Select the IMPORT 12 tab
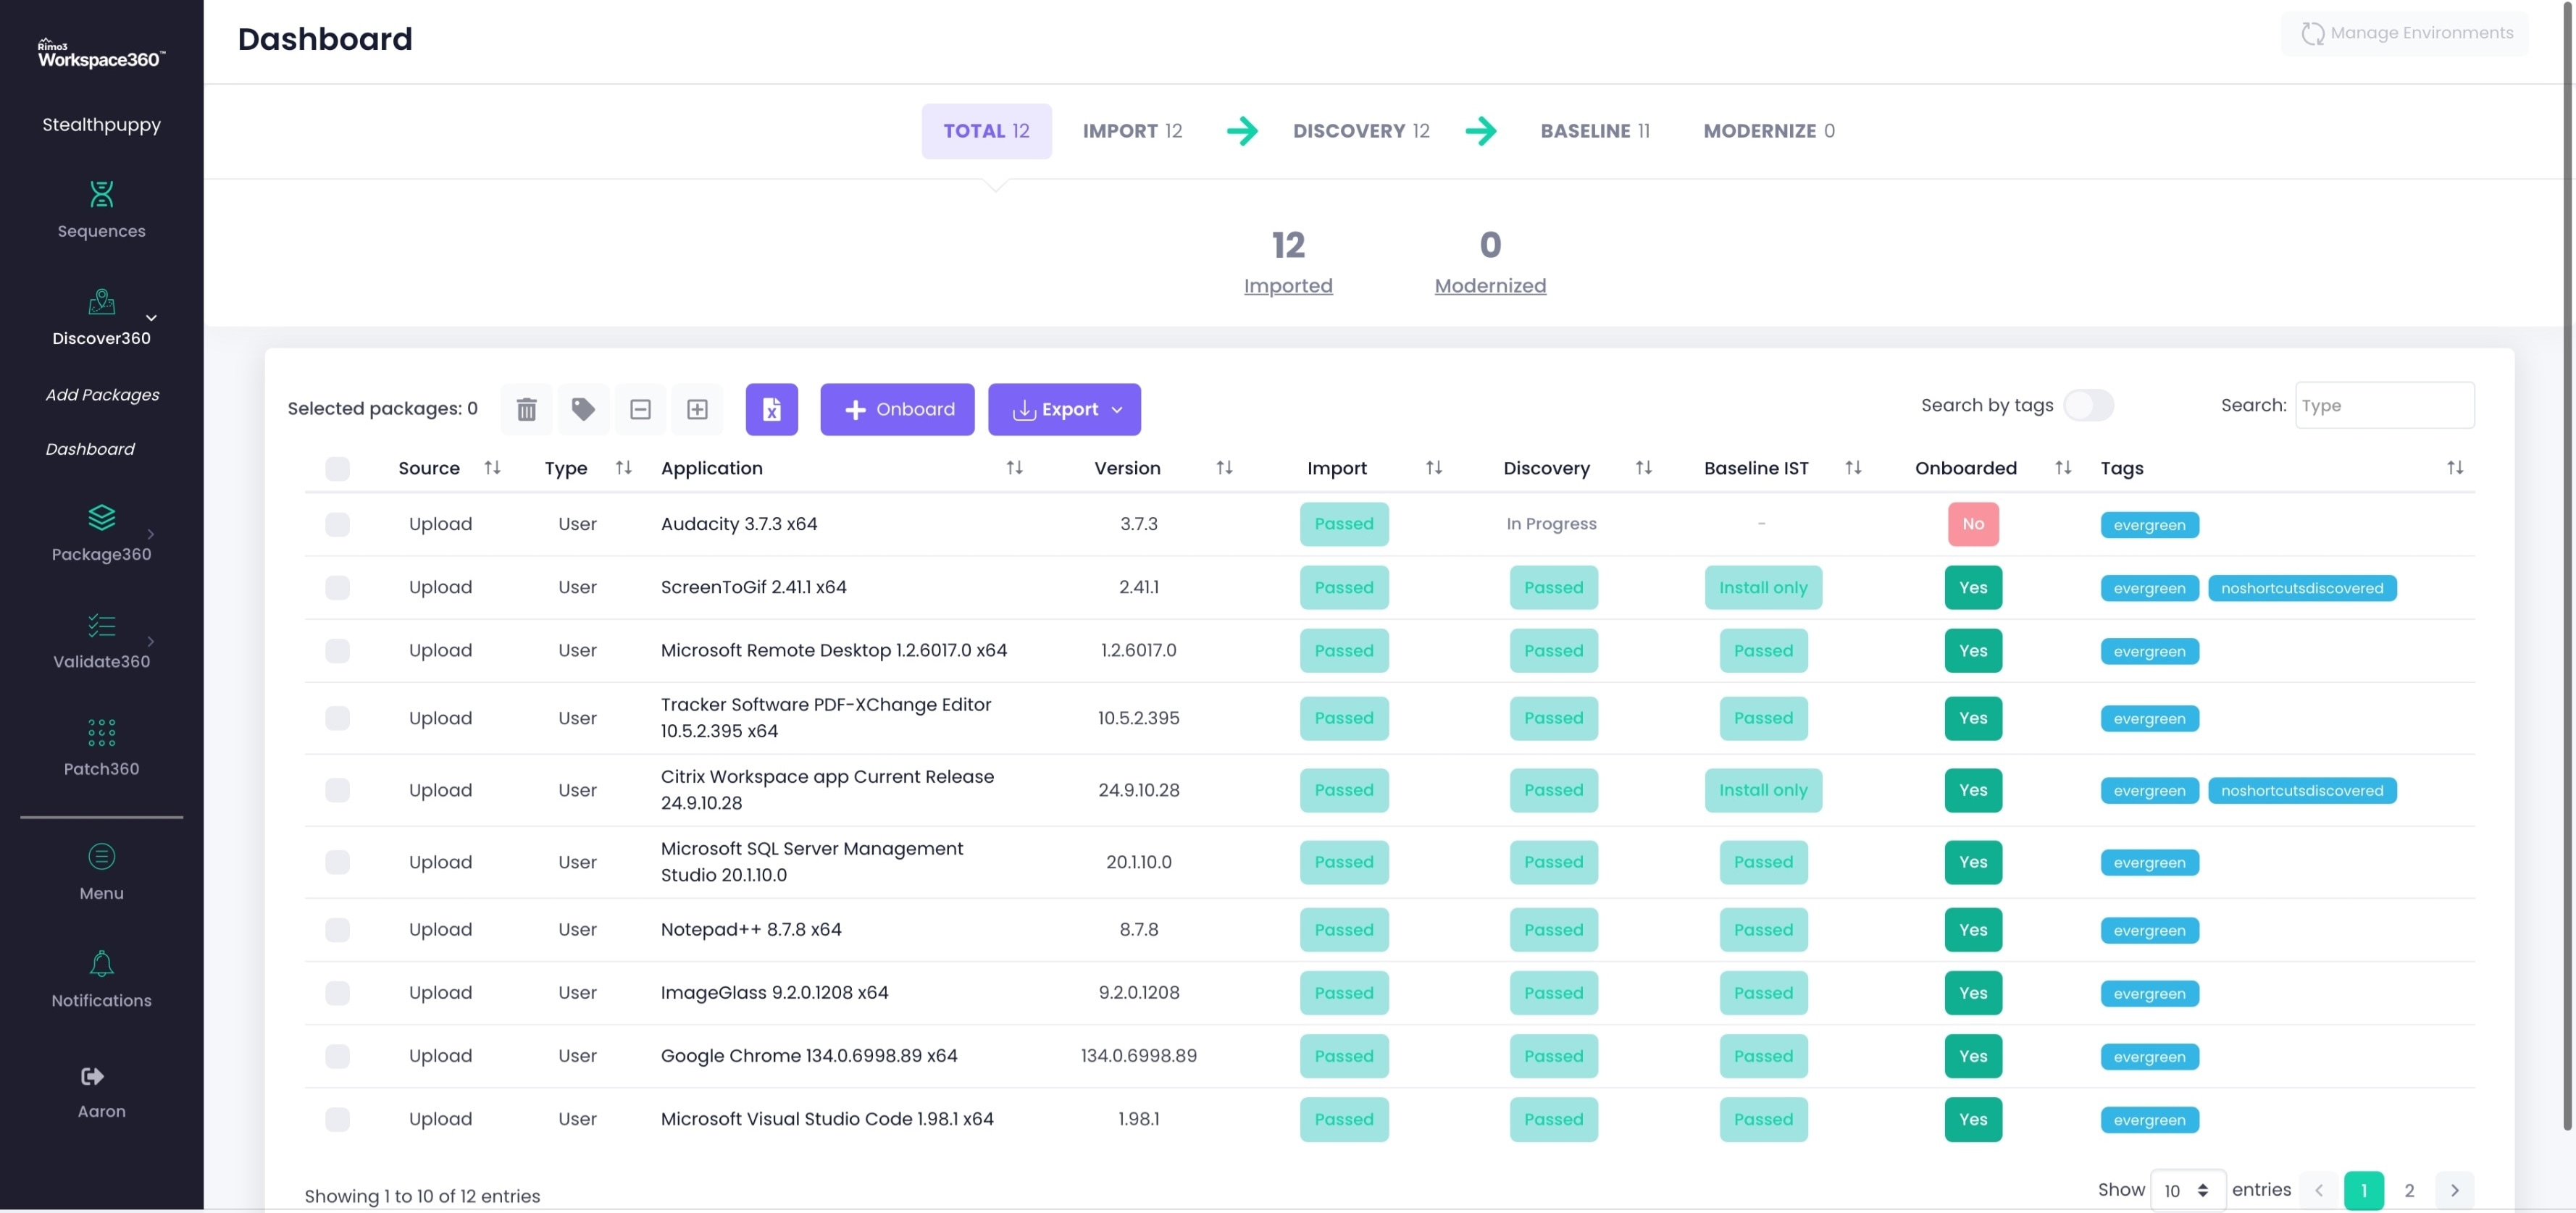The image size is (2576, 1213). pos(1132,131)
